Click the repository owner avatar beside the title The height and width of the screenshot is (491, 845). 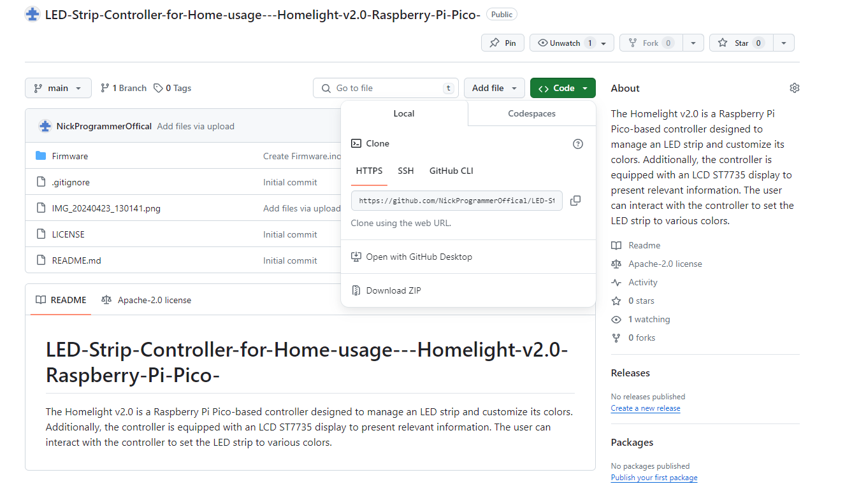(x=32, y=14)
